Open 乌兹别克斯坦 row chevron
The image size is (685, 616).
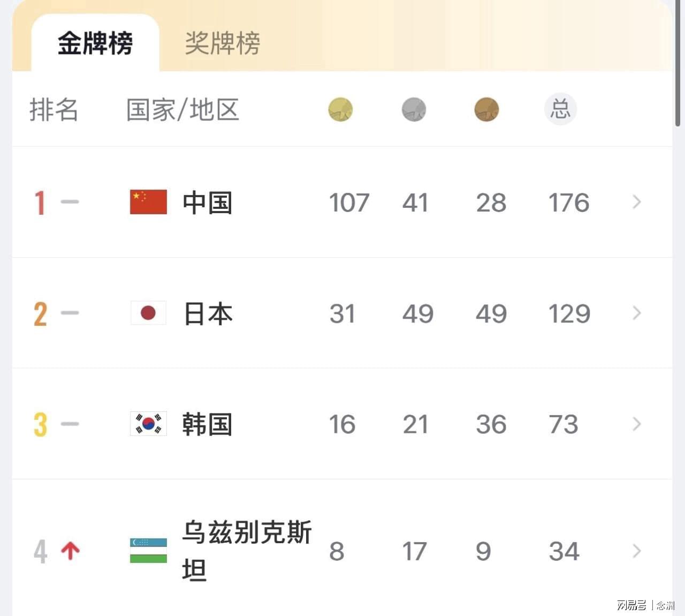636,551
